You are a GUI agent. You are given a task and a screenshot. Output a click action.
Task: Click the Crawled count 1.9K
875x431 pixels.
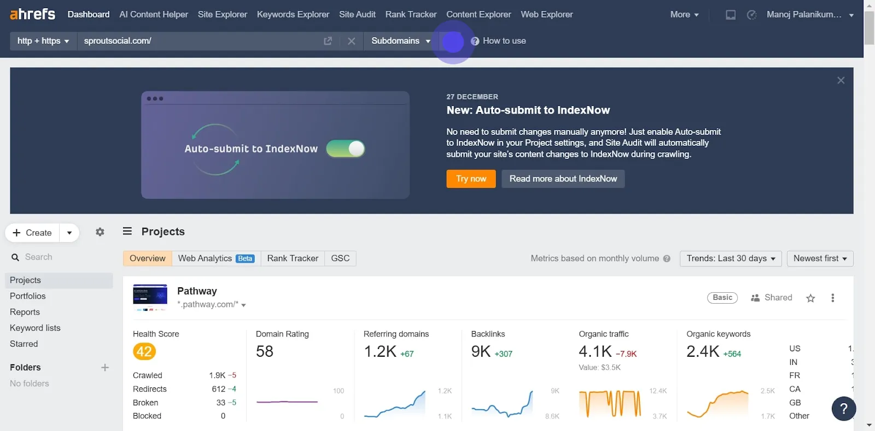[x=217, y=375]
